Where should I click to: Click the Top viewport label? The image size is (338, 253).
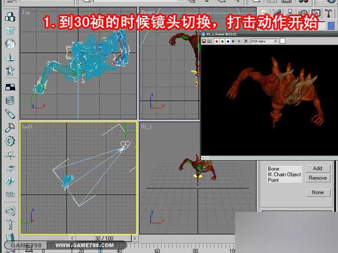26,12
